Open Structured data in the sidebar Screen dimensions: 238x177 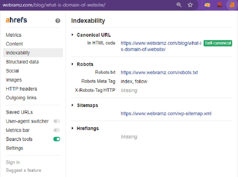[x=22, y=62]
